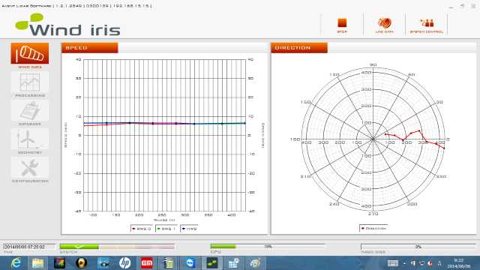The image size is (480, 270).
Task: Open the Geometry wind turbine icon
Action: pyautogui.click(x=30, y=139)
